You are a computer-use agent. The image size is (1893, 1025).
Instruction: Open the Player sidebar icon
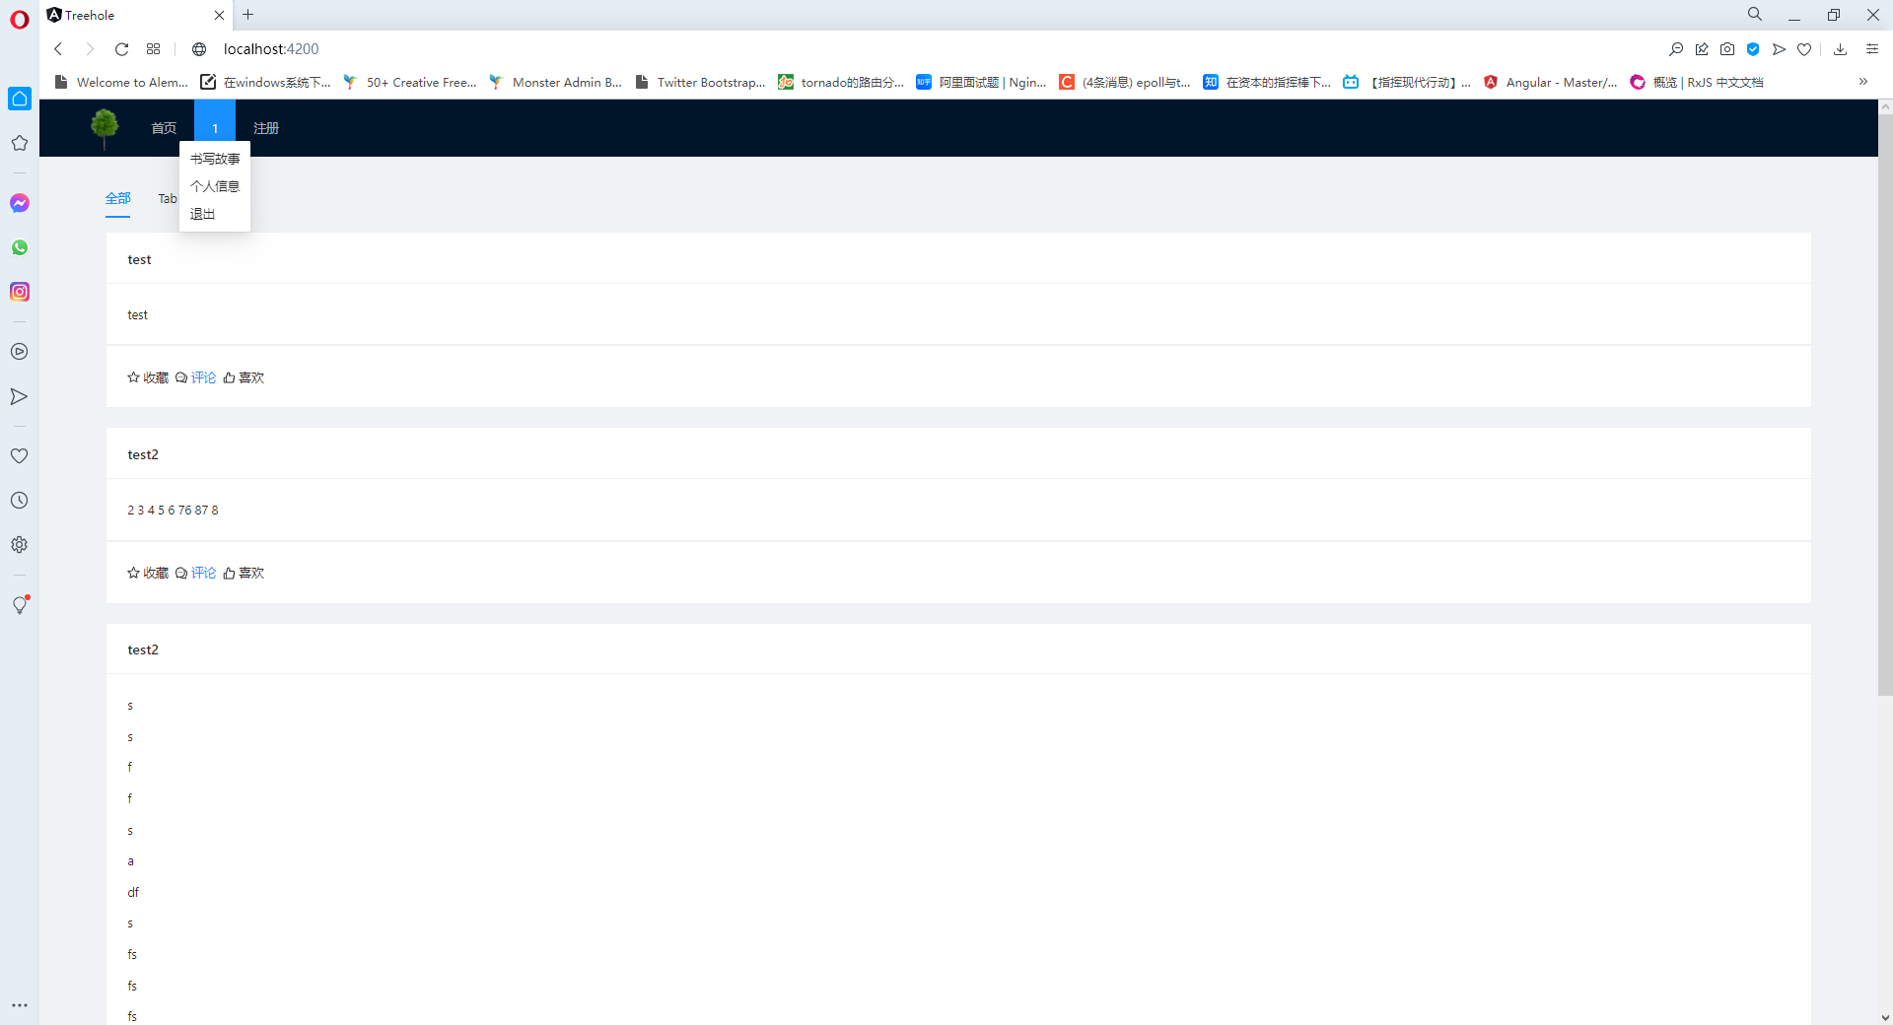point(20,352)
